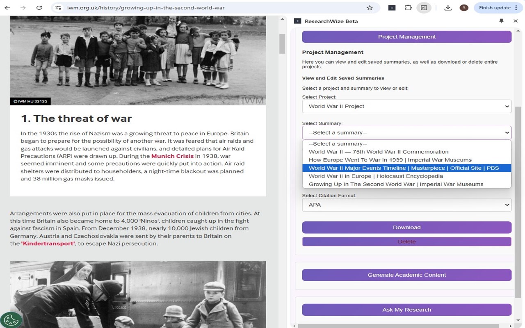This screenshot has height=328, width=525.
Task: Click 'View and Edit Saved Summaries' heading
Action: (343, 78)
